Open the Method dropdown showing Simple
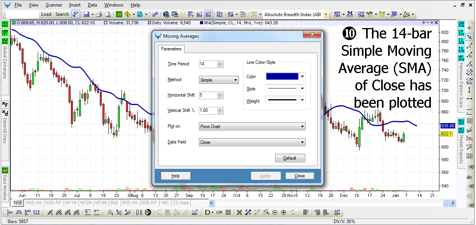 (219, 80)
